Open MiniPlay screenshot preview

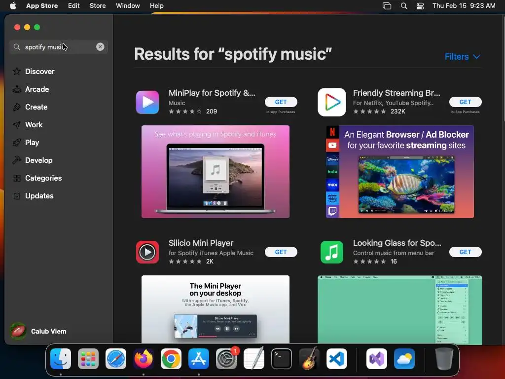(216, 172)
